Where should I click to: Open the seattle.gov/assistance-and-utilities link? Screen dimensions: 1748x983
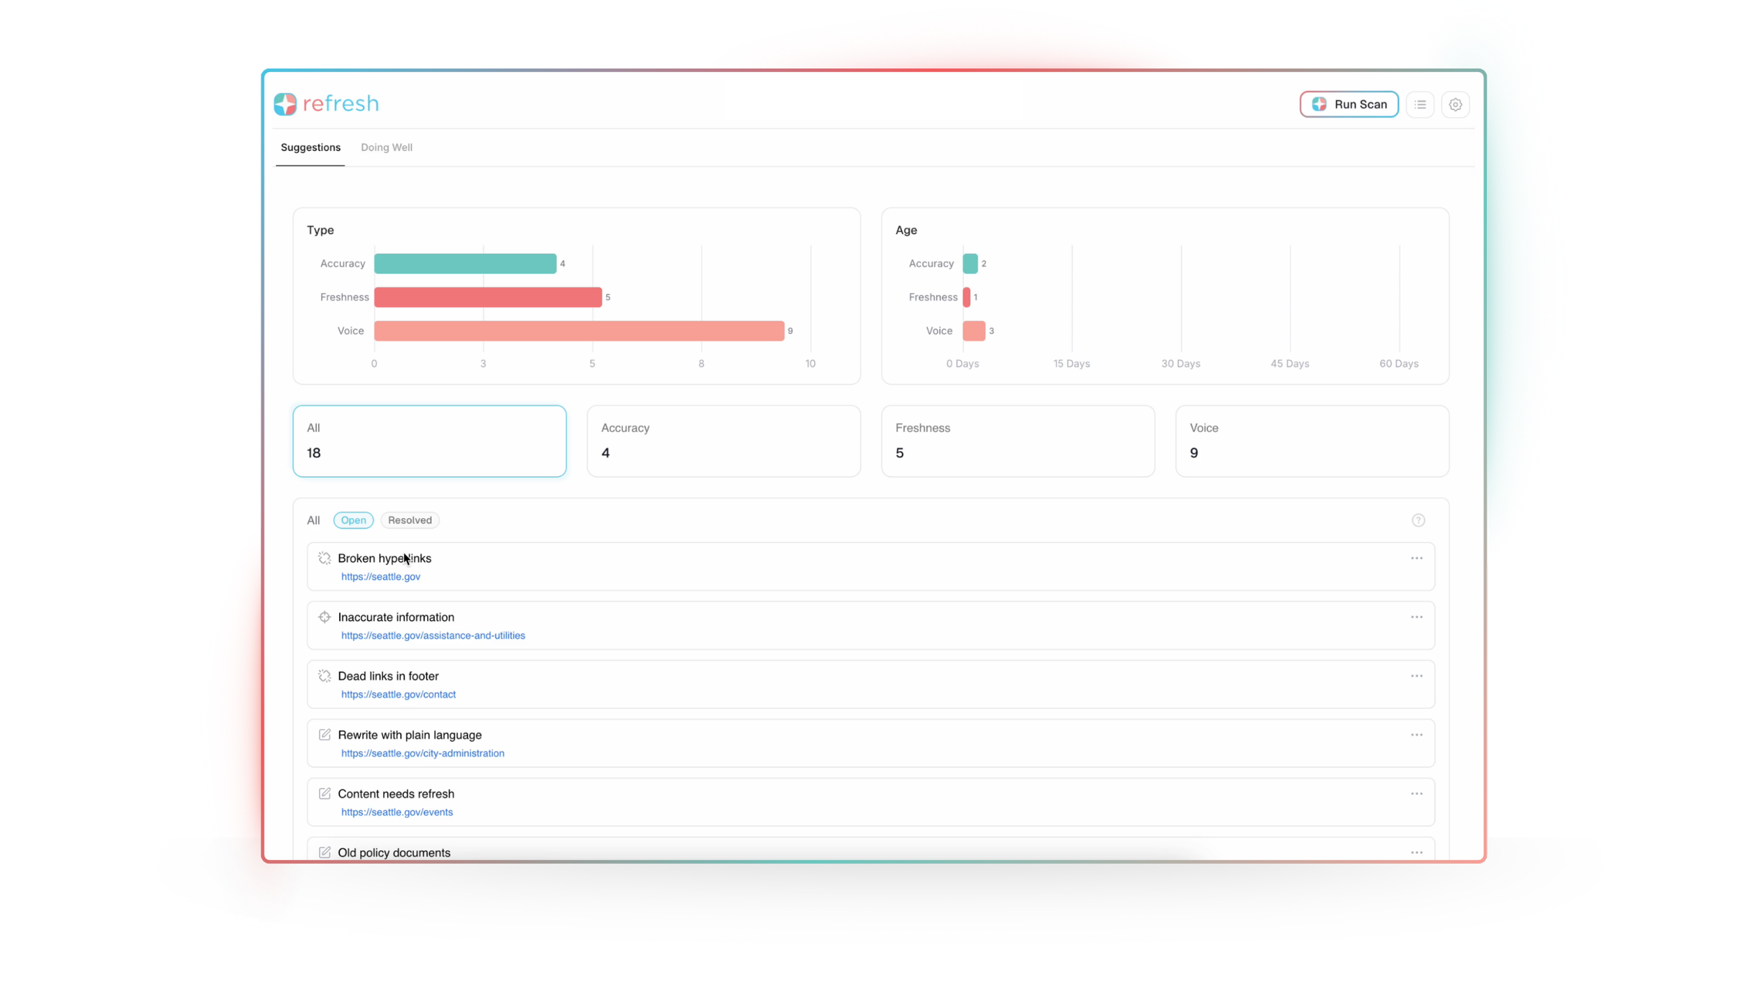pos(433,636)
